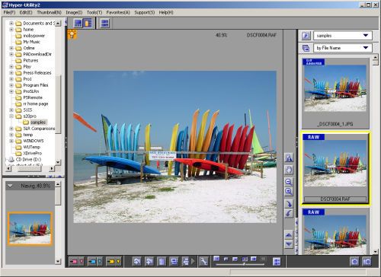Viewport: 381px width, 277px height.
Task: Click the upper magnifier zoom icon
Action: click(x=289, y=182)
